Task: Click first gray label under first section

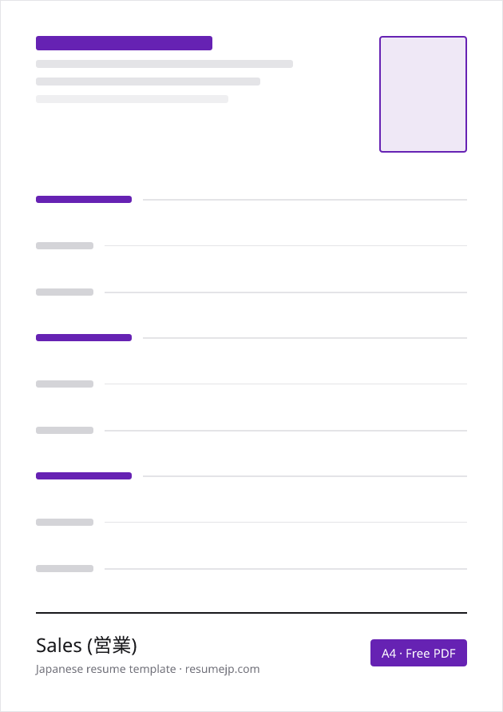Action: pos(65,245)
